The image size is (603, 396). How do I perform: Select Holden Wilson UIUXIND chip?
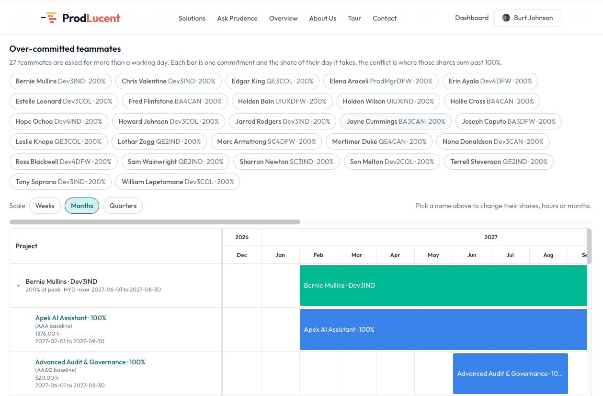tap(388, 101)
